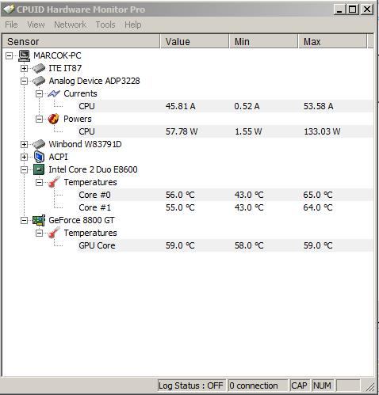Open the View menu

(36, 25)
